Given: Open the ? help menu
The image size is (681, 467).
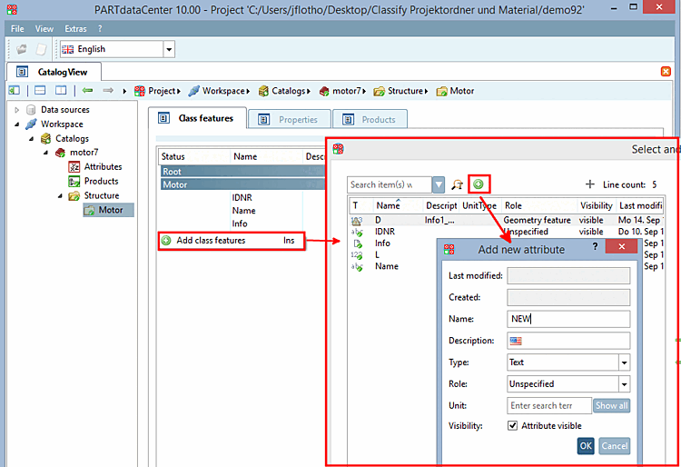Looking at the screenshot, I should pos(100,29).
